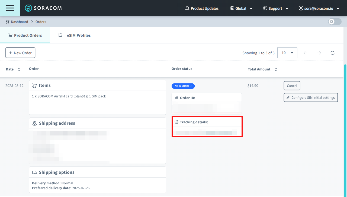The height and width of the screenshot is (197, 347).
Task: Click the shopping cart icon beside Items
Action: pos(34,85)
